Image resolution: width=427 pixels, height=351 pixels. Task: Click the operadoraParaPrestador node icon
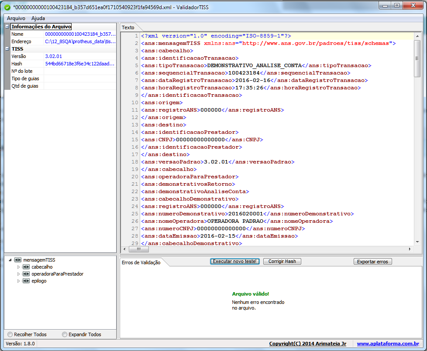pyautogui.click(x=26, y=274)
